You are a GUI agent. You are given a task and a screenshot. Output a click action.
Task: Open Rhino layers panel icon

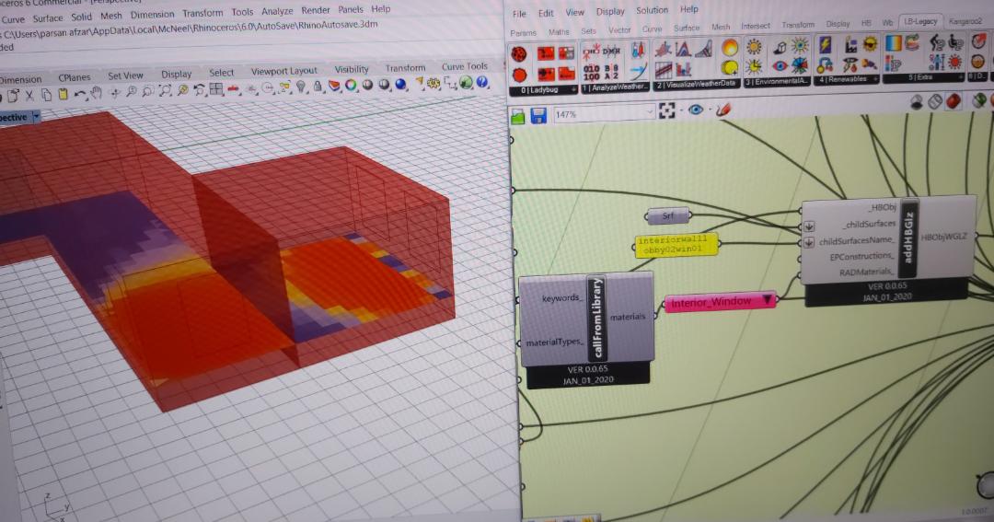335,86
